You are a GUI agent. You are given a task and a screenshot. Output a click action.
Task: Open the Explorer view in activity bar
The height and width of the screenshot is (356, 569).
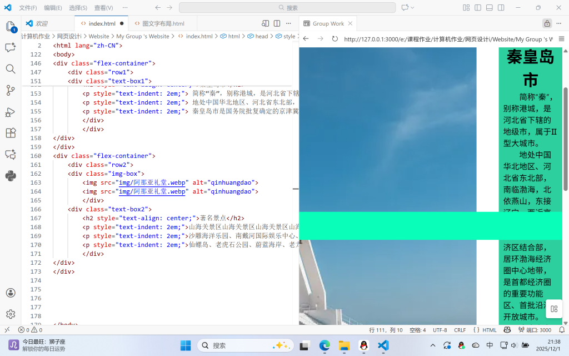[x=11, y=27]
